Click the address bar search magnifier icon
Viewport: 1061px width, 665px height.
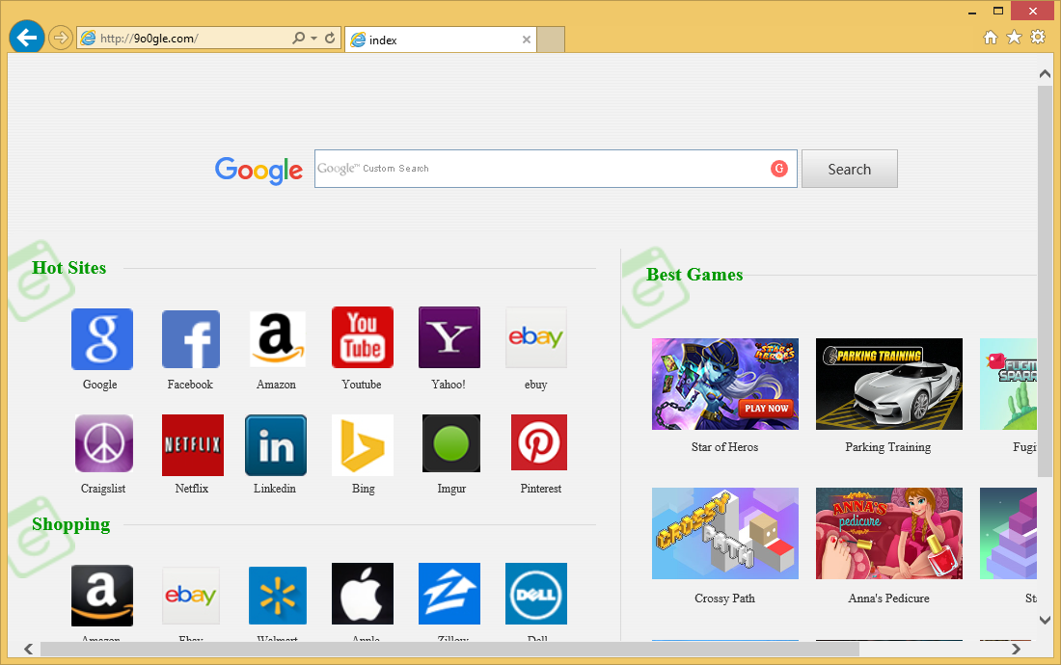point(298,38)
